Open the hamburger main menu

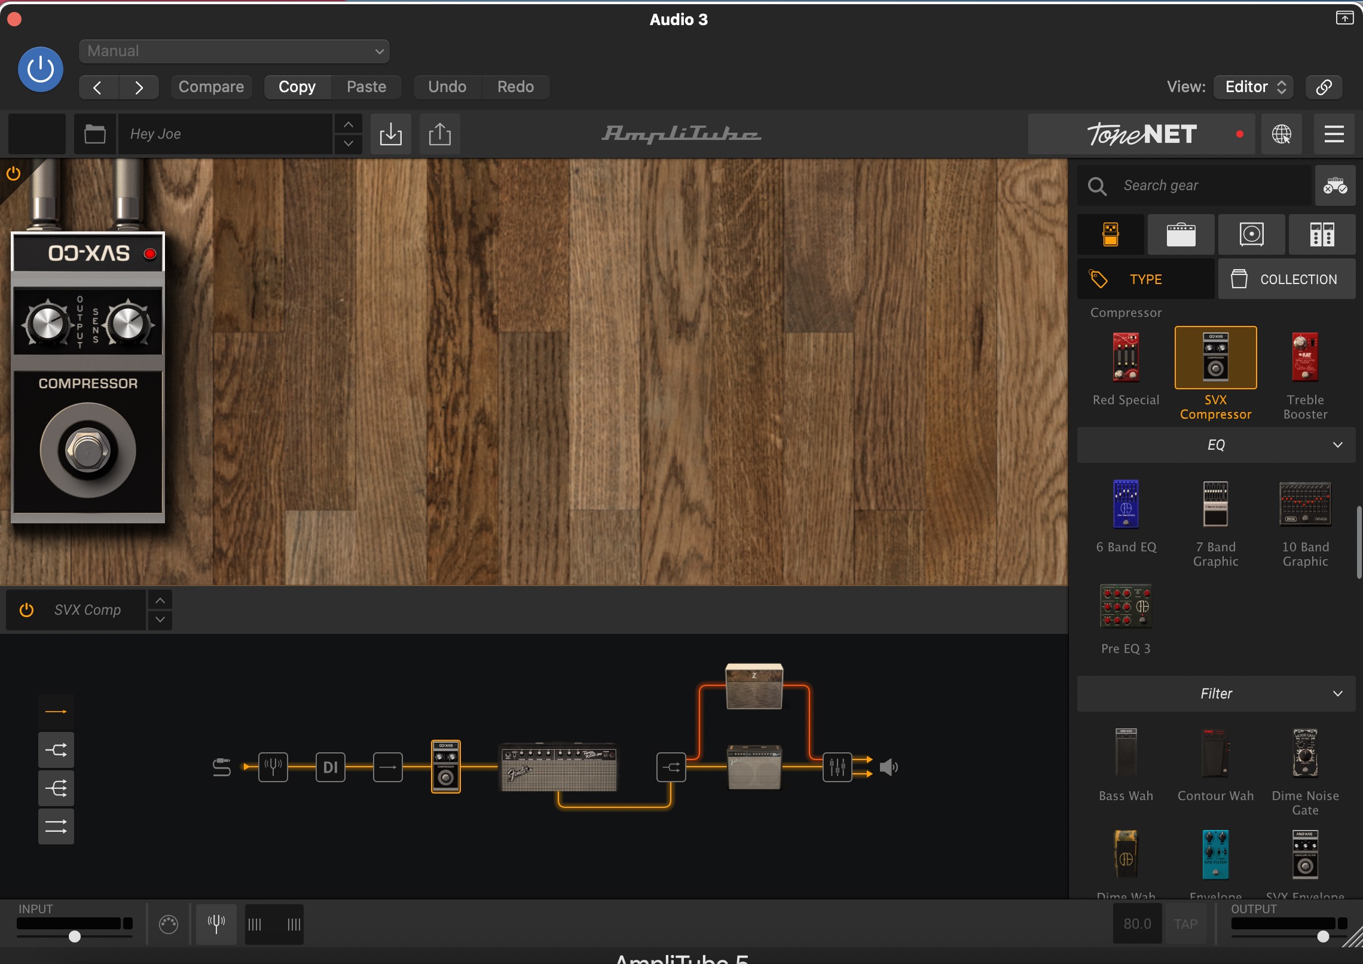click(x=1334, y=134)
